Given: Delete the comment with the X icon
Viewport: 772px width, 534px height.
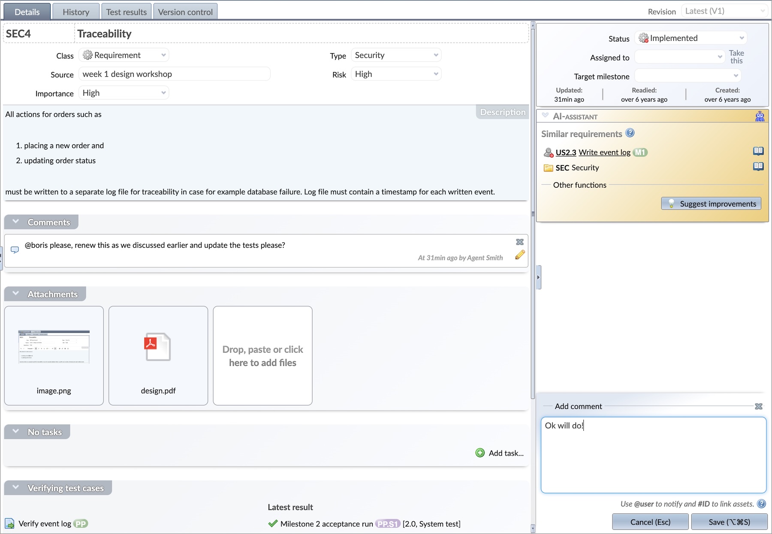Looking at the screenshot, I should tap(520, 242).
